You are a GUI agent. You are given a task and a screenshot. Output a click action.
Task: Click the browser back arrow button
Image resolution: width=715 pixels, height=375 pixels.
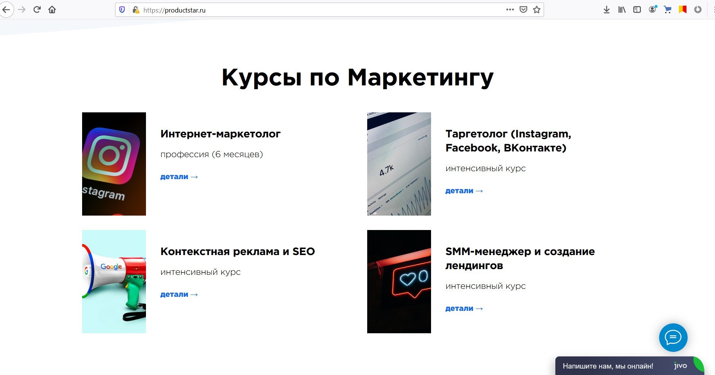pyautogui.click(x=6, y=10)
